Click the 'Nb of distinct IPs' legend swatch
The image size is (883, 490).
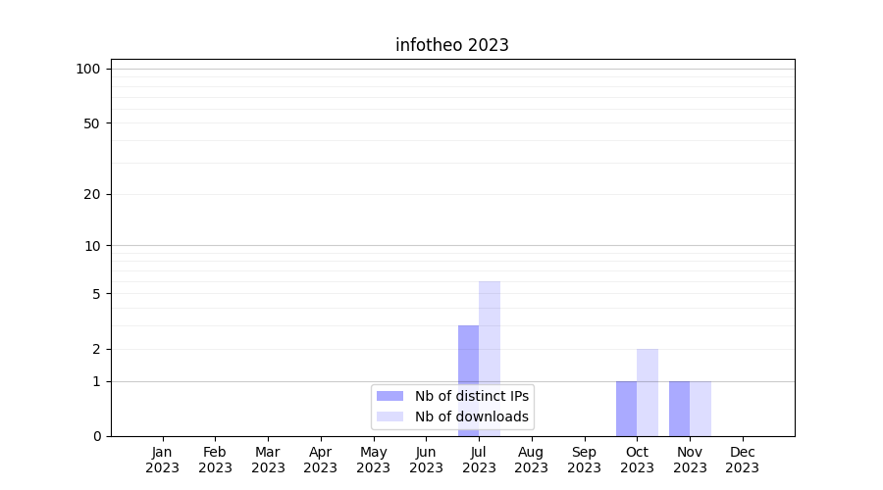390,396
